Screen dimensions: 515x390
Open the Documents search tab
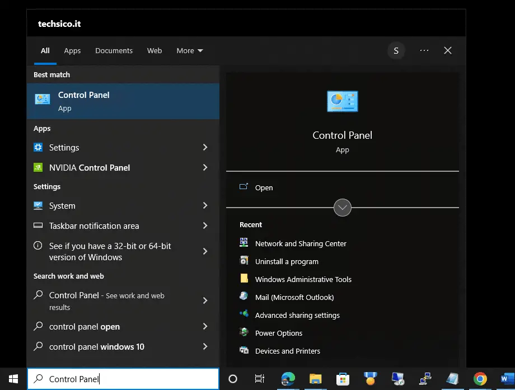(114, 50)
